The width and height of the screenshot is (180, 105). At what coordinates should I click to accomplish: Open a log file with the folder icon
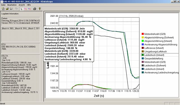(7, 9)
